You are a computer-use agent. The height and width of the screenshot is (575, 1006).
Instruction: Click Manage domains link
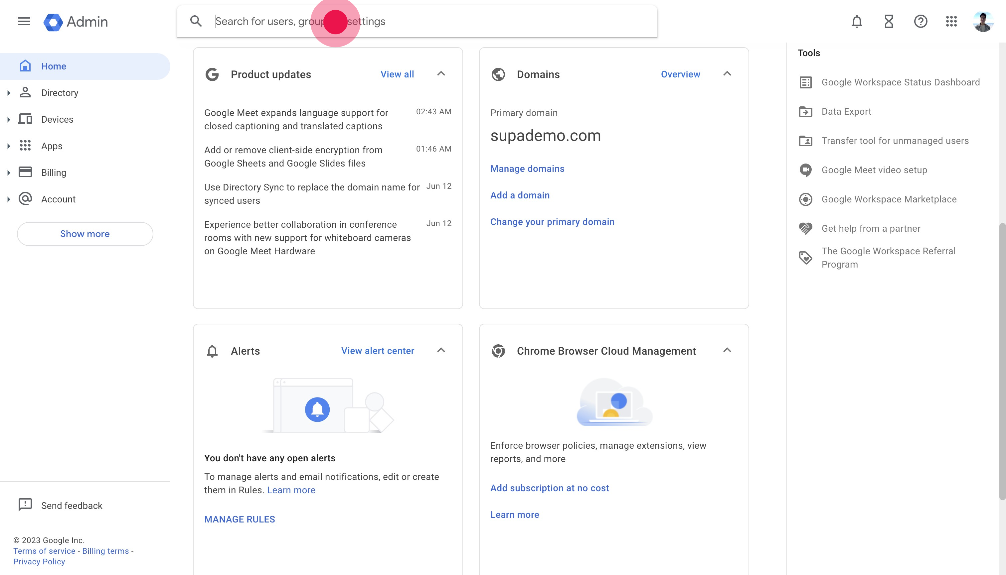[x=527, y=169]
